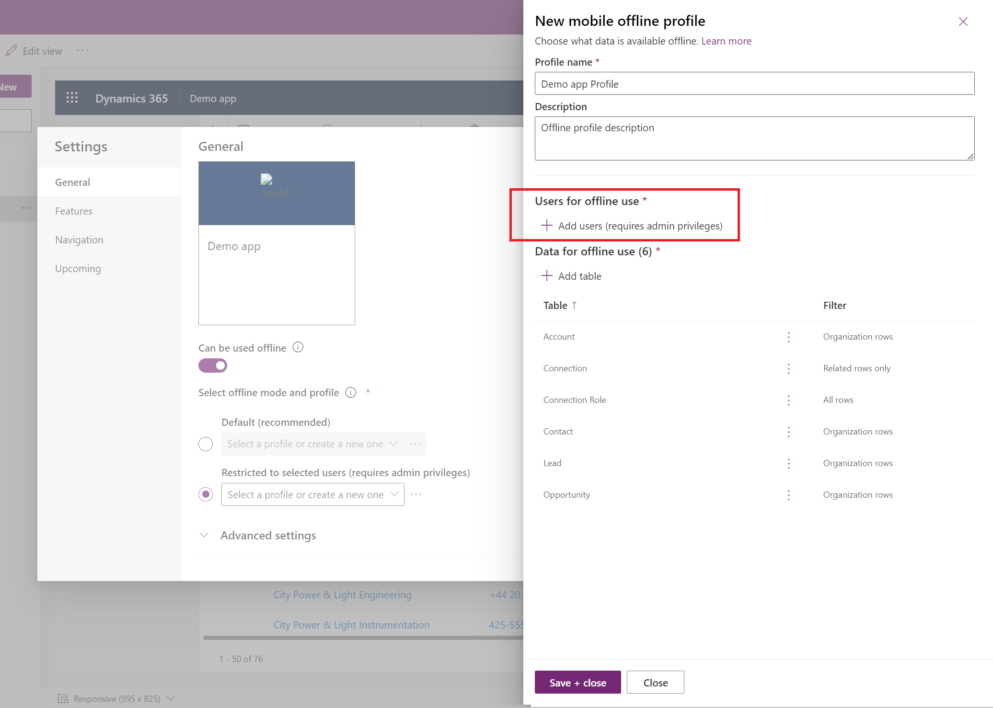The image size is (993, 708).
Task: Click the Add table plus icon
Action: pyautogui.click(x=547, y=276)
